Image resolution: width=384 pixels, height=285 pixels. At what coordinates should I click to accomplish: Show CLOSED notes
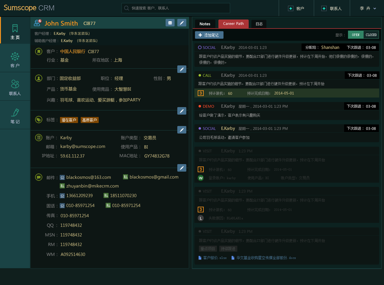pos(371,35)
